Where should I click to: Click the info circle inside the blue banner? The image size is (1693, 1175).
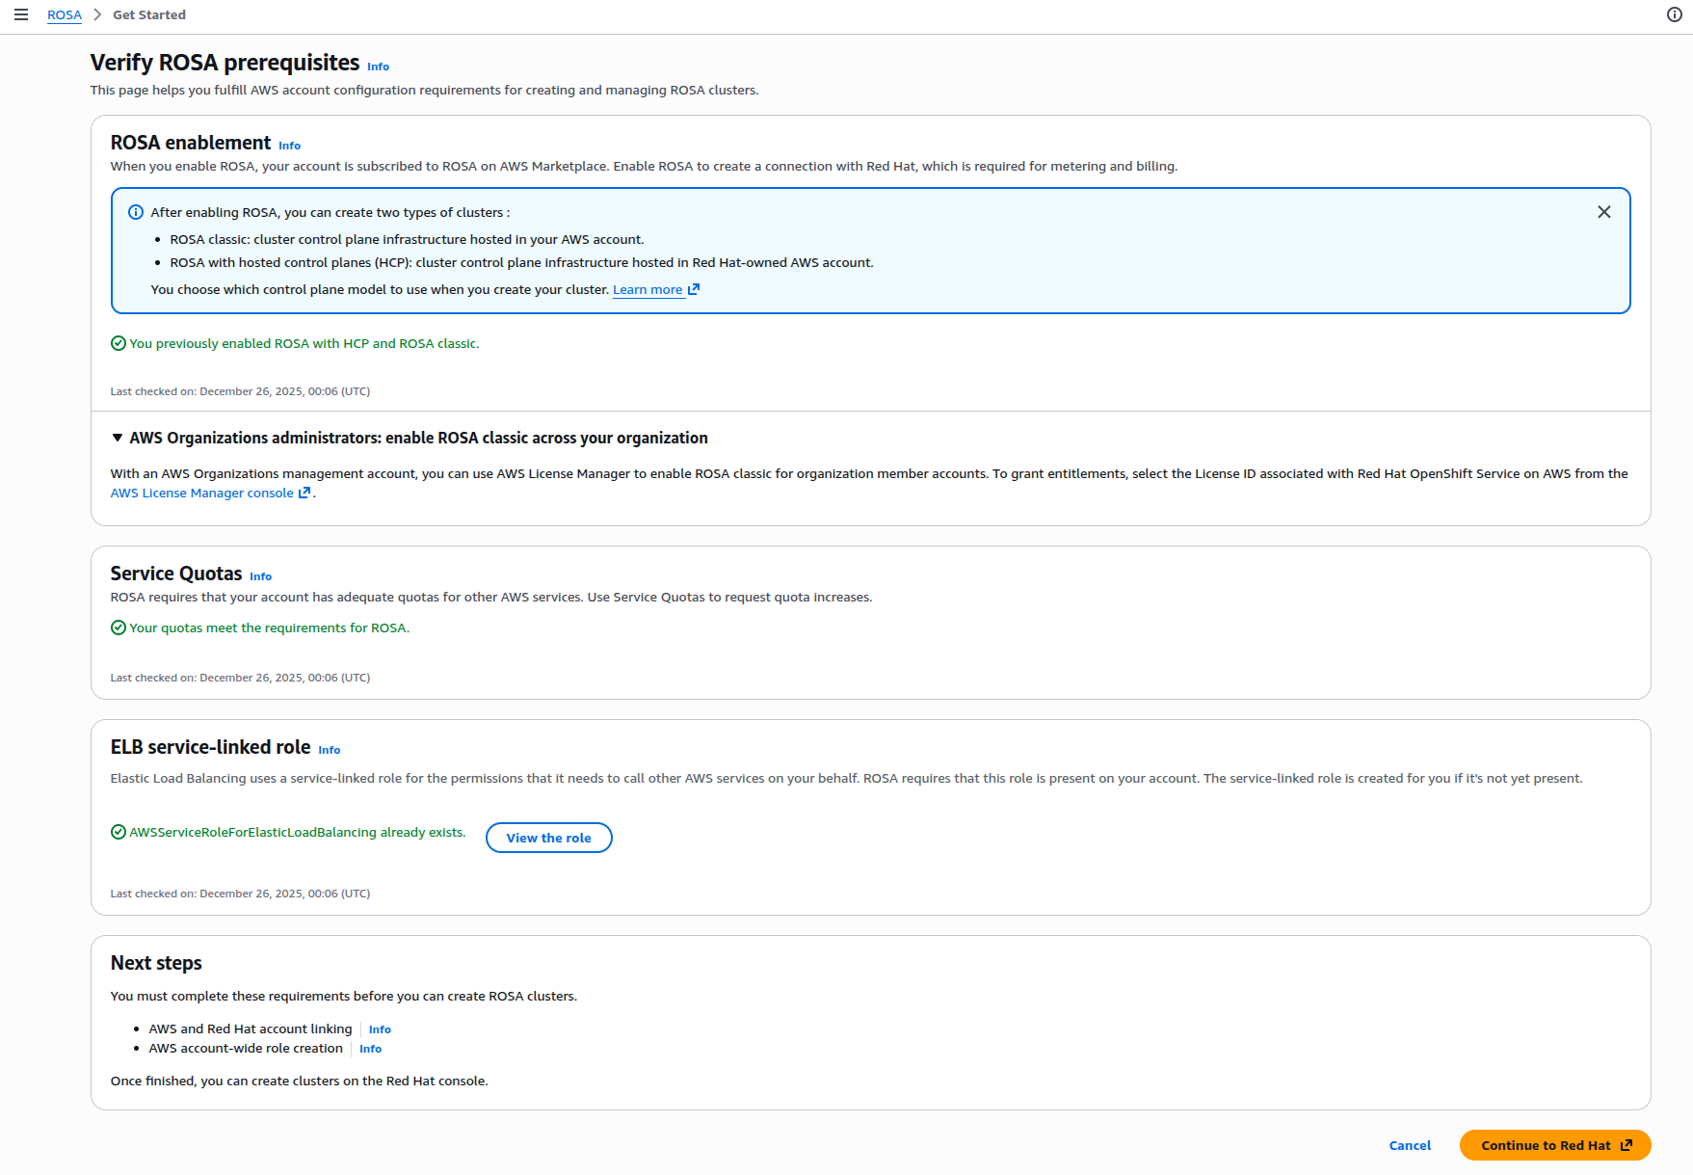pos(135,211)
